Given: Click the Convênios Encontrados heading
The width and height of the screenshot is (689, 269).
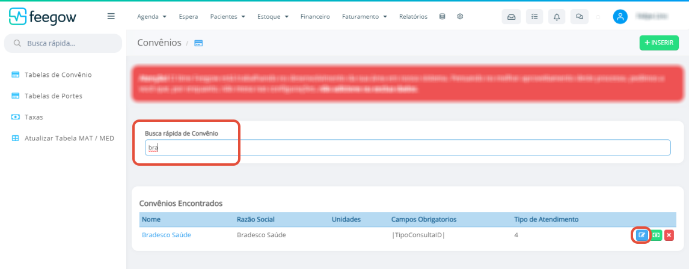Looking at the screenshot, I should tap(181, 203).
